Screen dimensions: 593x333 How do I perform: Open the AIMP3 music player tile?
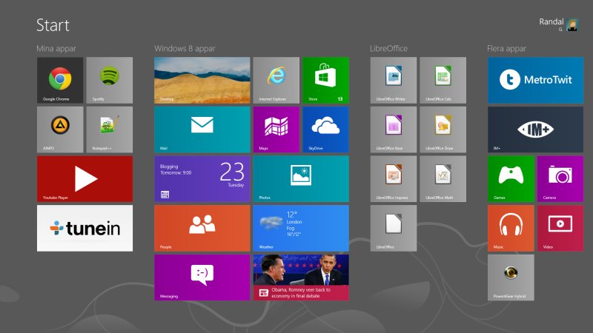[60, 129]
